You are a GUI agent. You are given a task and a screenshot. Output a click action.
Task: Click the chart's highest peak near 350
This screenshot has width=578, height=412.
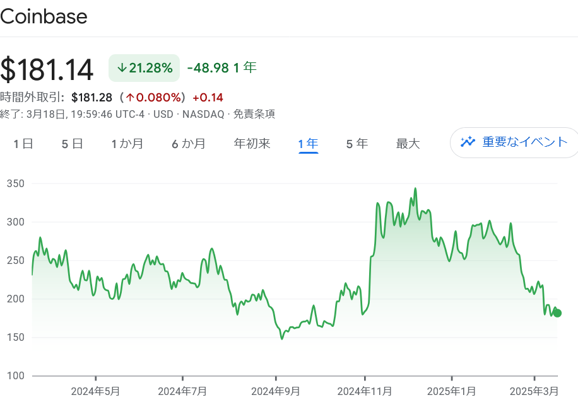click(415, 188)
